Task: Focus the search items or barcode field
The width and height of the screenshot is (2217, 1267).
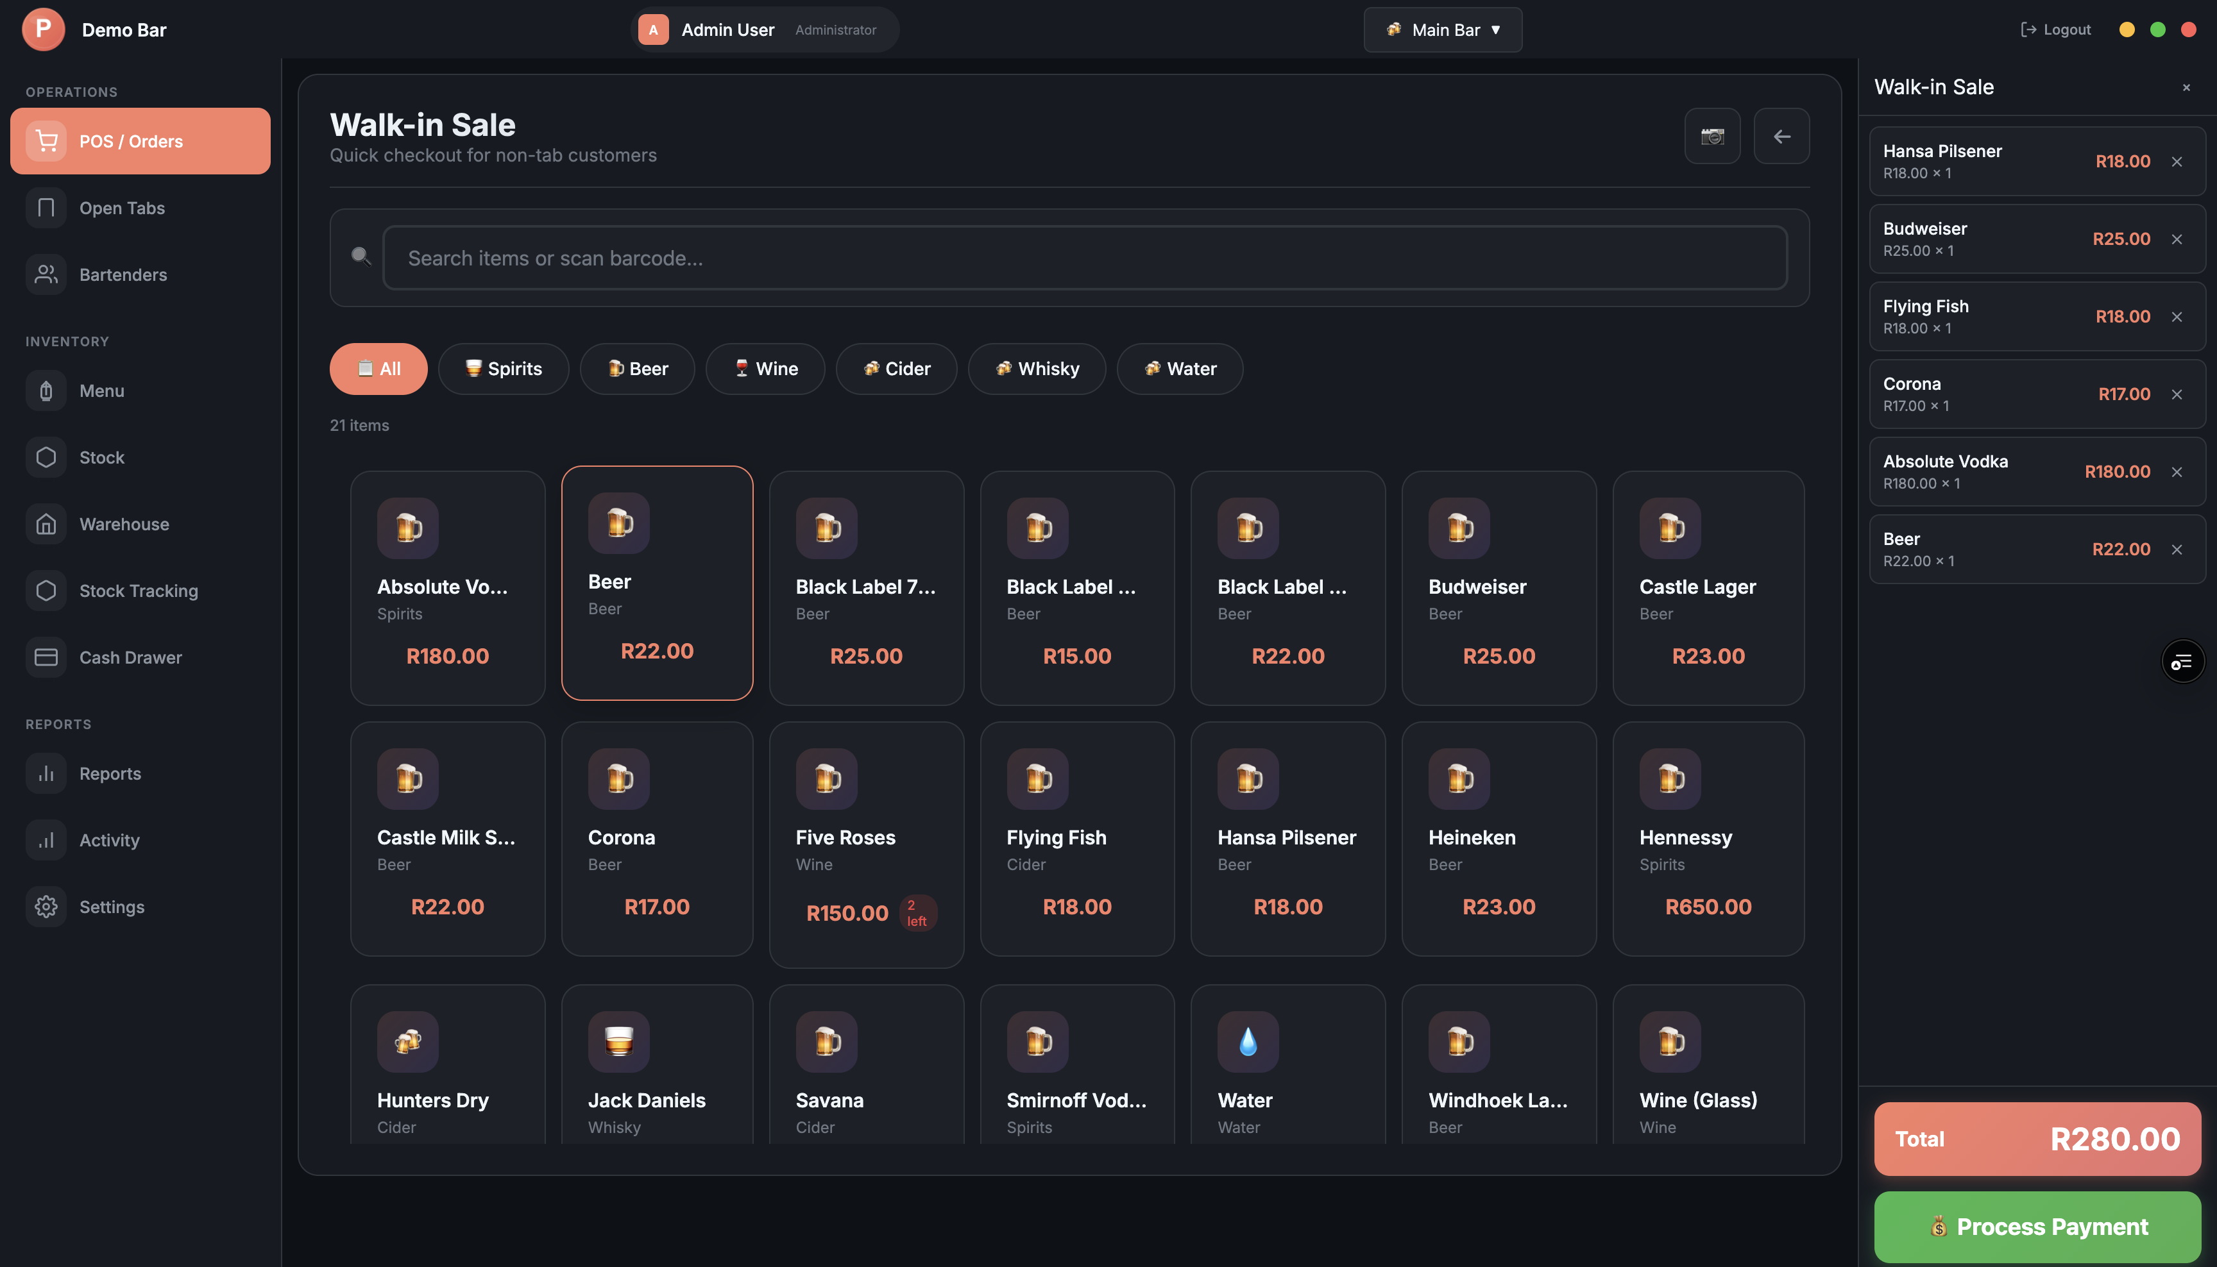Action: (x=1085, y=258)
